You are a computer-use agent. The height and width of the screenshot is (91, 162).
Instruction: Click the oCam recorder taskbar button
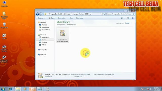click(x=33, y=89)
